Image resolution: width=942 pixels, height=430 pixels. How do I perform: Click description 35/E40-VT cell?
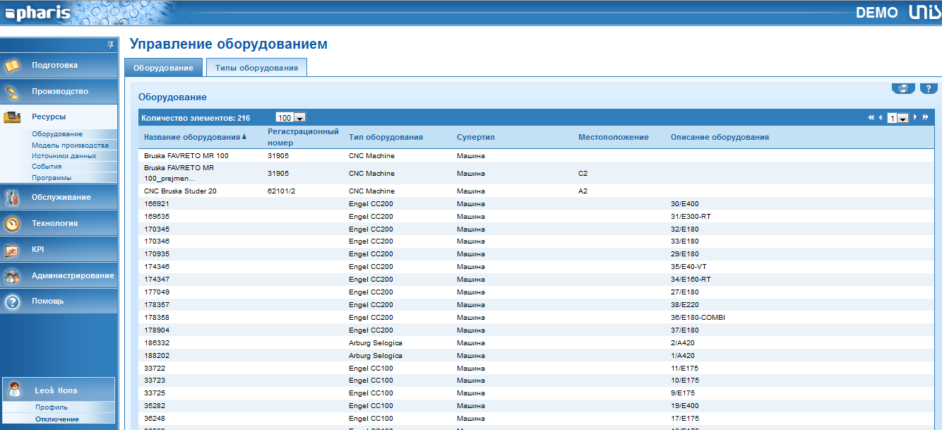(x=688, y=267)
